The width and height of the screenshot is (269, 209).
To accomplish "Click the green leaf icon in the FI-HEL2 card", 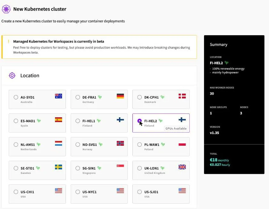I will [161, 121].
